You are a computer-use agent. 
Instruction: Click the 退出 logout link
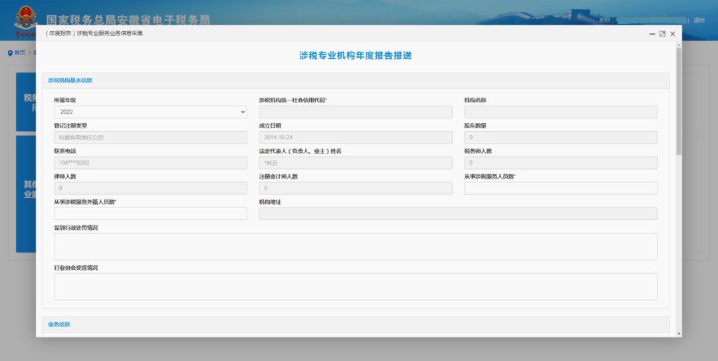point(699,20)
